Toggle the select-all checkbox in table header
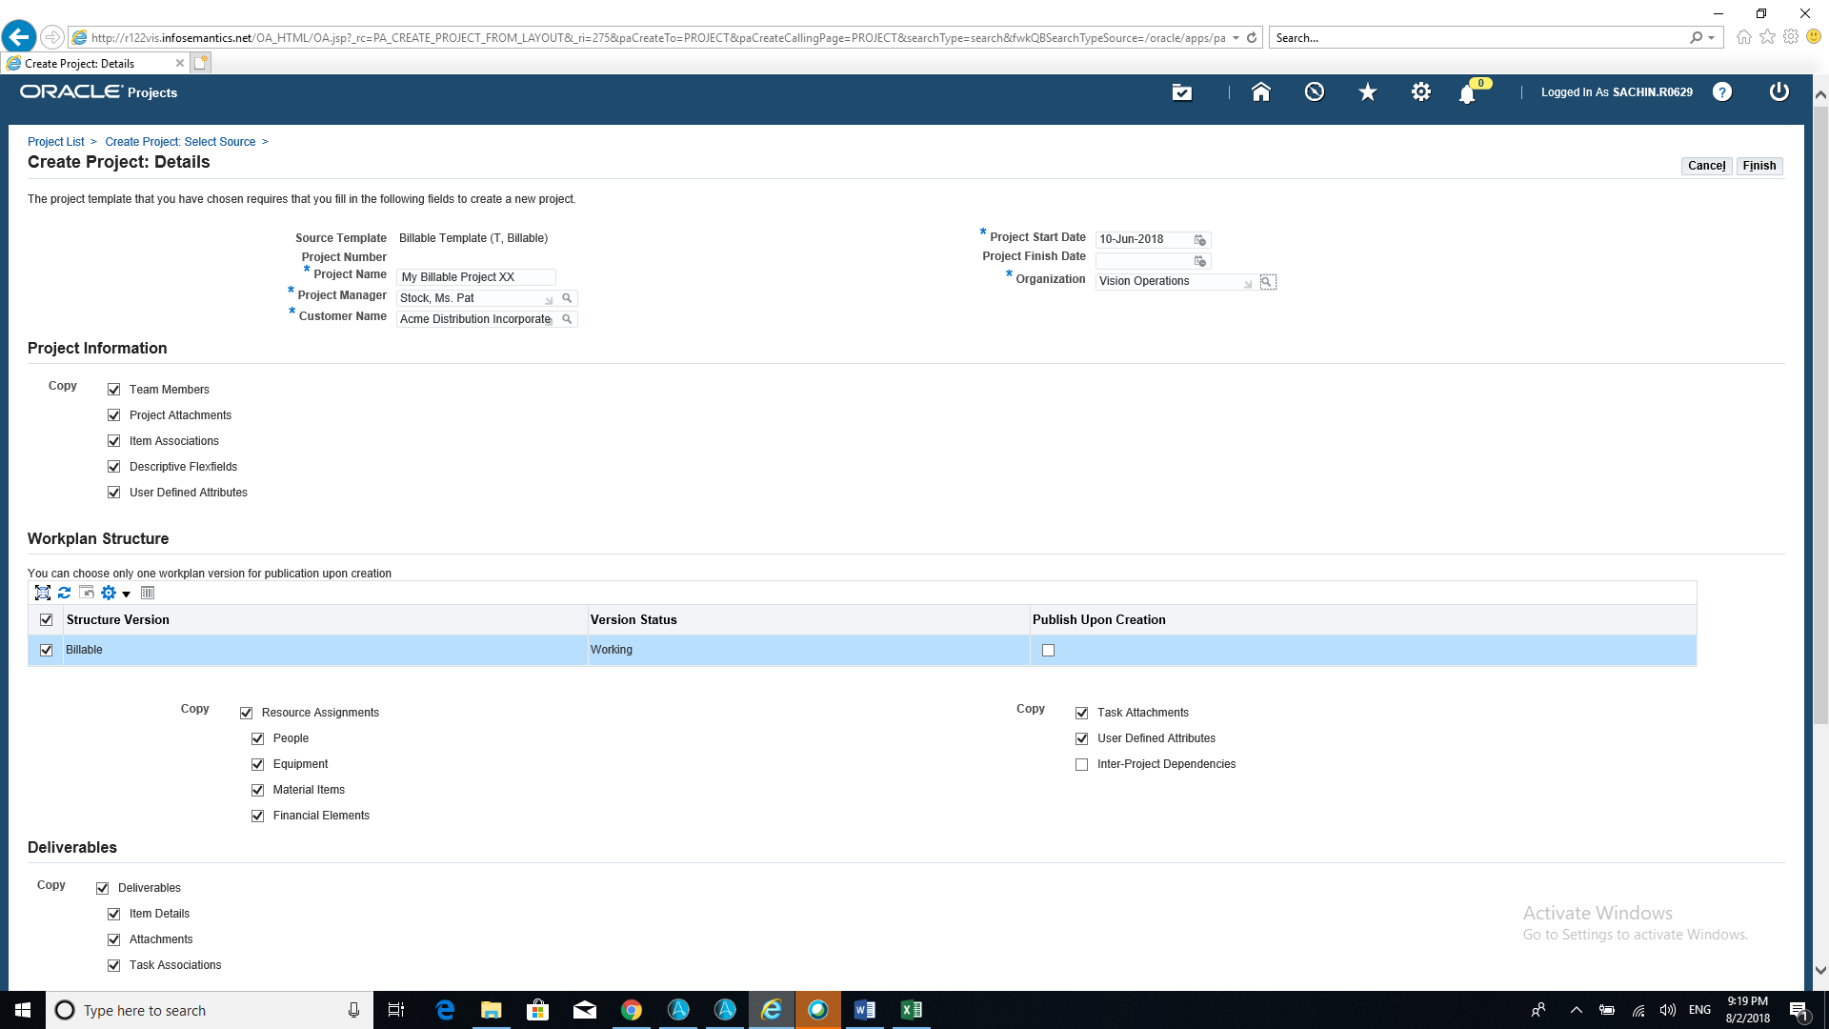Screen dimensions: 1829x1029 pos(47,620)
